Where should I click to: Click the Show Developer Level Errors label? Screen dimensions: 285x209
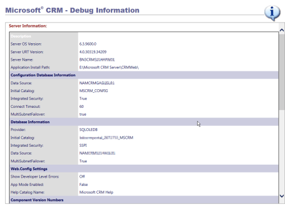point(35,176)
